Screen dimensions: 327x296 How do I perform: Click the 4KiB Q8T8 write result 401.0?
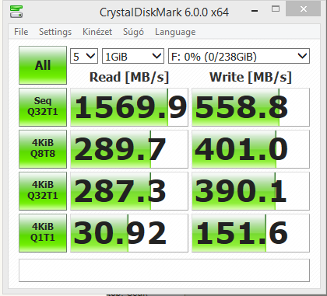tap(251, 149)
